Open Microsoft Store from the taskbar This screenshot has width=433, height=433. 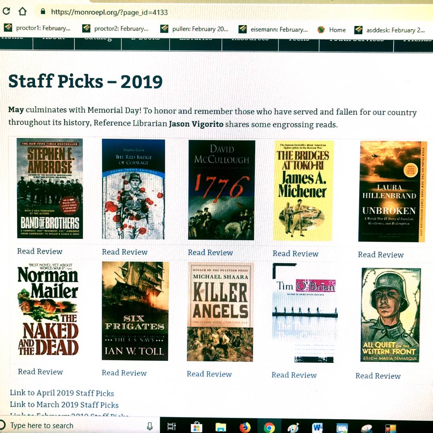197,427
